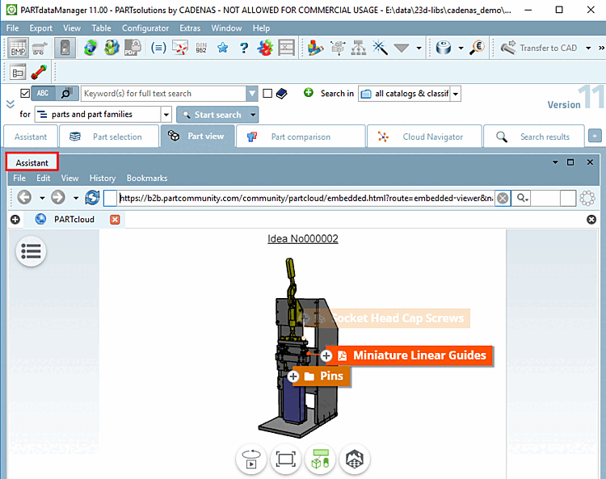This screenshot has width=606, height=479.
Task: Expand the 'parts and part families' dropdown
Action: (166, 115)
